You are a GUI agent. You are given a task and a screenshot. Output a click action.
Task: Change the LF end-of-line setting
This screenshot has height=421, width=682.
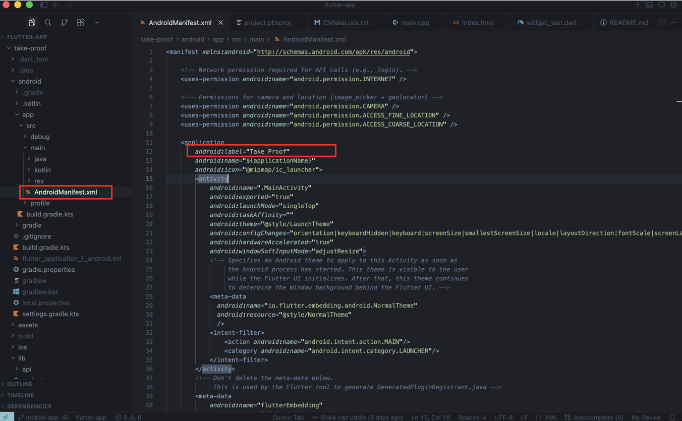click(x=524, y=417)
